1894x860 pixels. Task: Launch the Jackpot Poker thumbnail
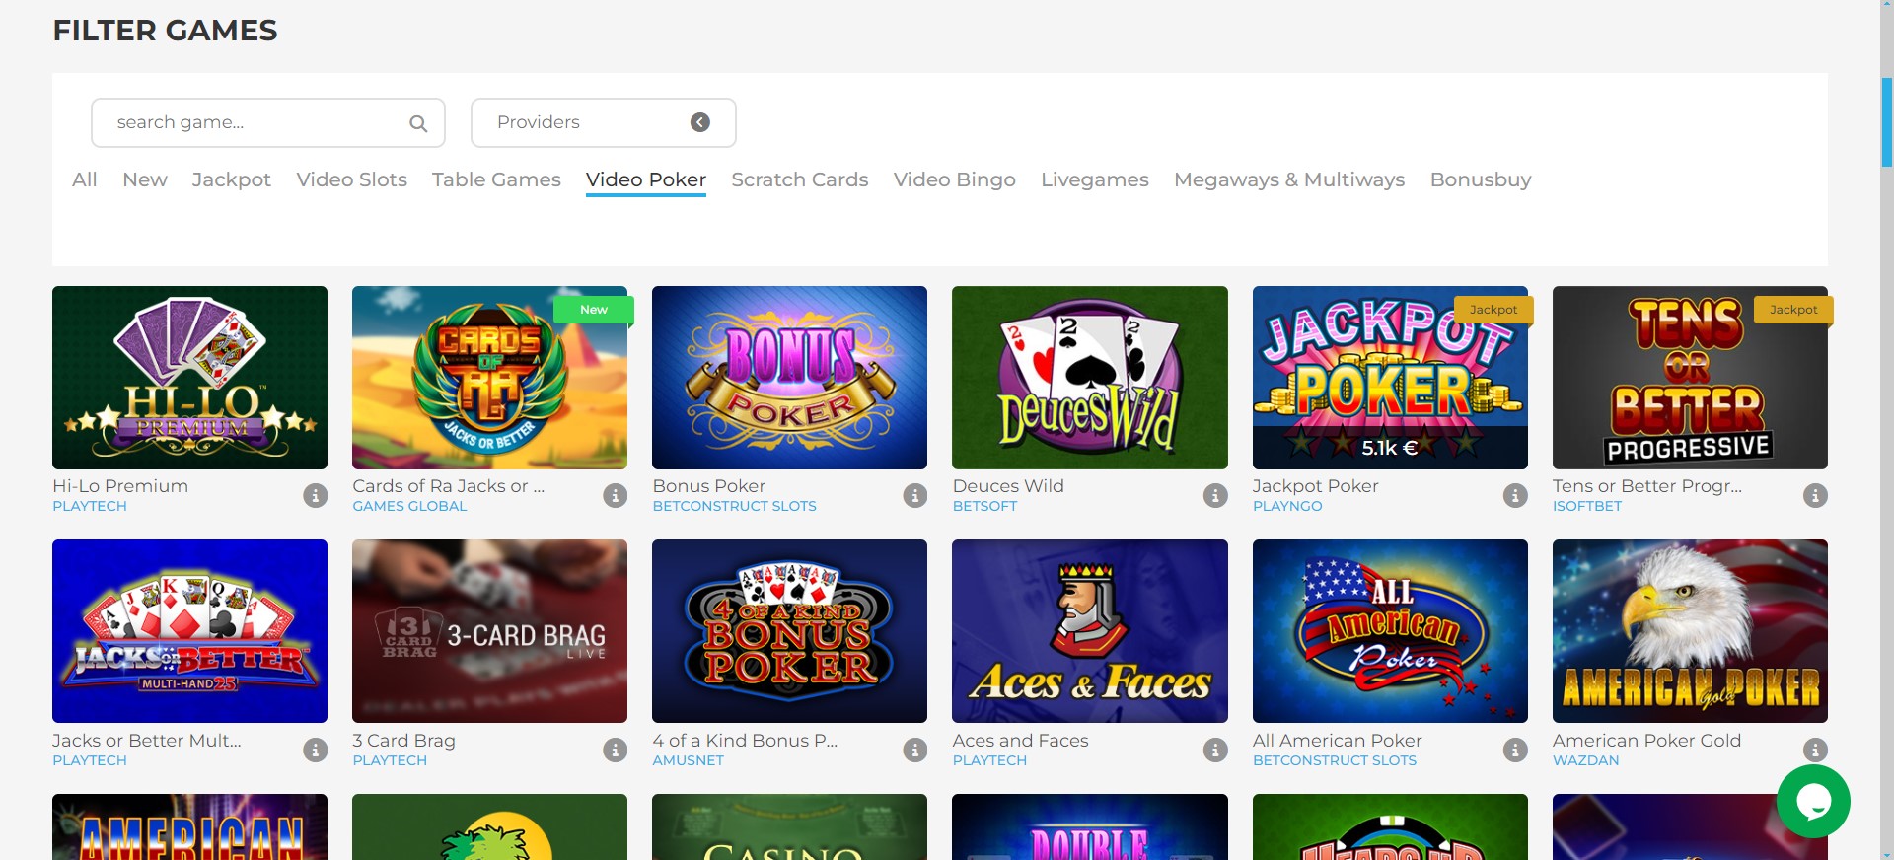[x=1390, y=378]
